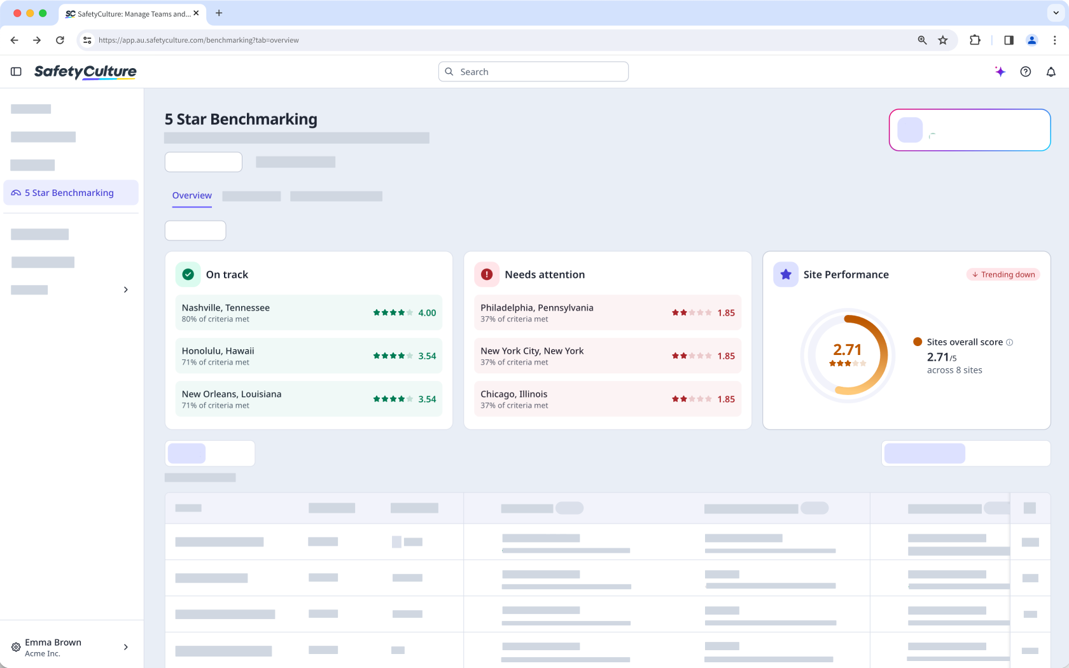Click the 1.85 rating for Chicago

coord(703,399)
